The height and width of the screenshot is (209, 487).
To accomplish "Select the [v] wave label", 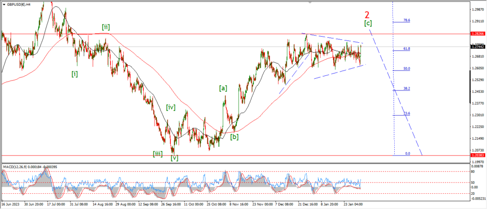I will point(175,158).
